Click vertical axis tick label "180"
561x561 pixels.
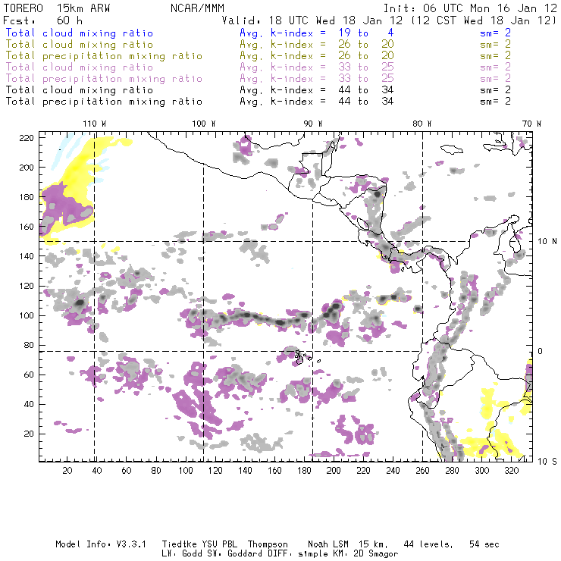(27, 197)
